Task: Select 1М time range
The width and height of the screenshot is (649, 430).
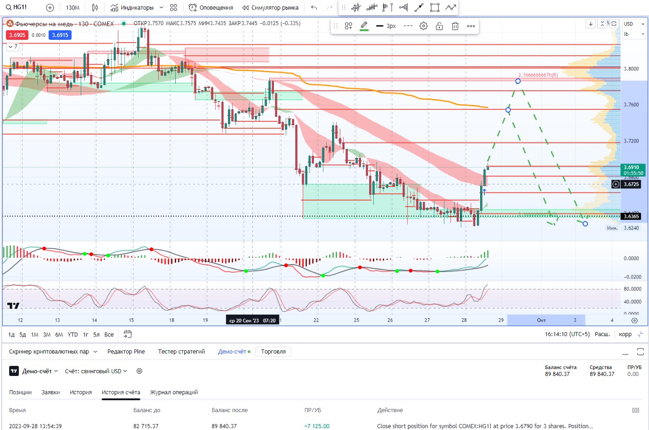Action: coord(34,335)
